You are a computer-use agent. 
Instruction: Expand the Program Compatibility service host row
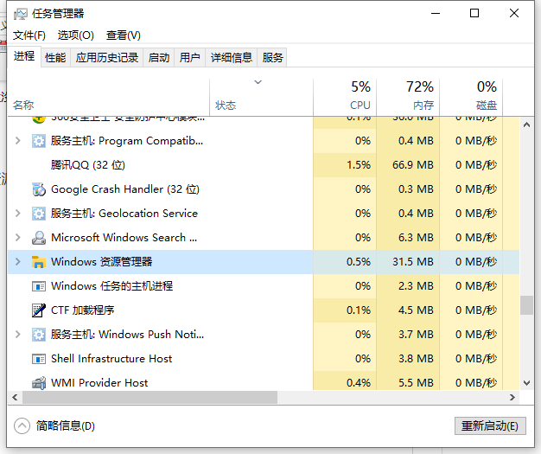click(x=17, y=141)
